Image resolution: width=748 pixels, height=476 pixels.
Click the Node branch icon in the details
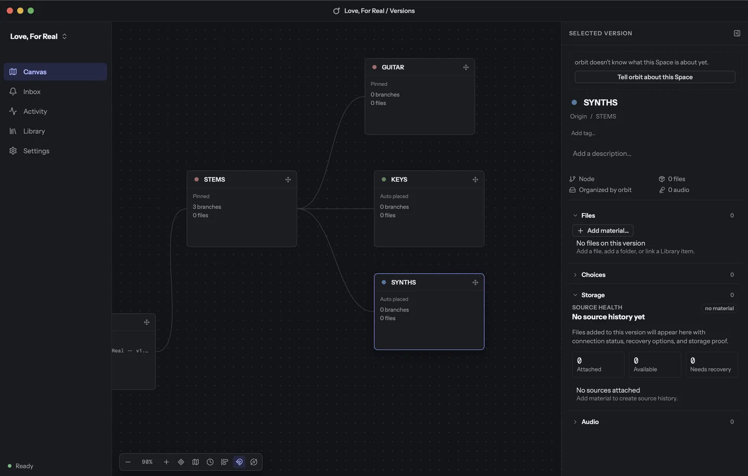(572, 179)
